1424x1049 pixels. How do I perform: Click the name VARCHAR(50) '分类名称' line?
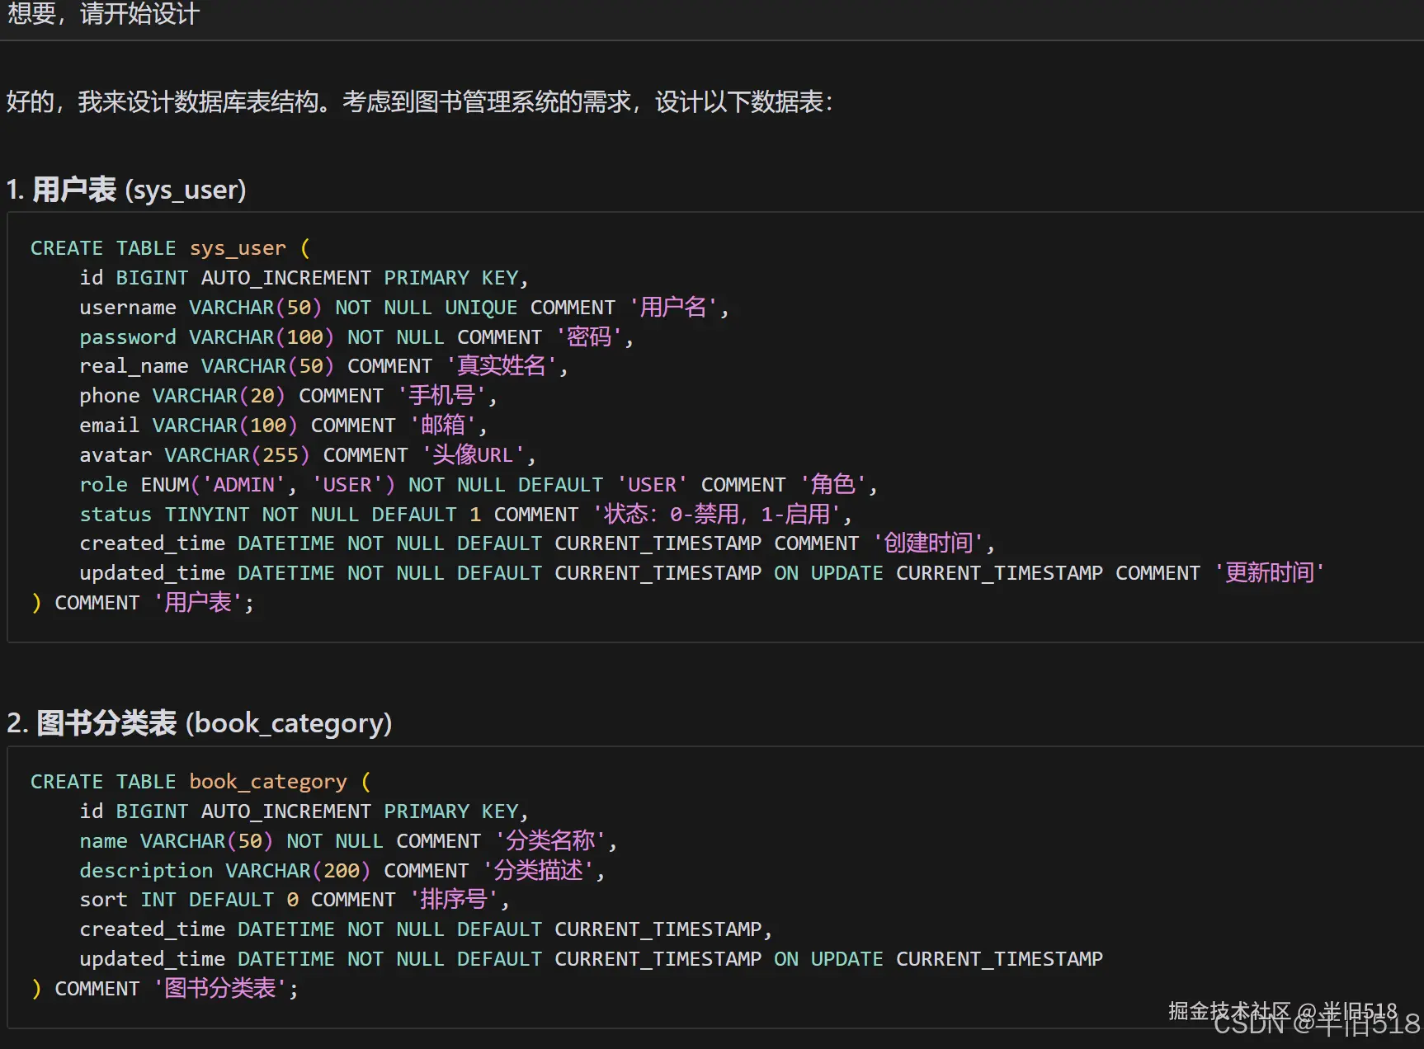pyautogui.click(x=347, y=841)
